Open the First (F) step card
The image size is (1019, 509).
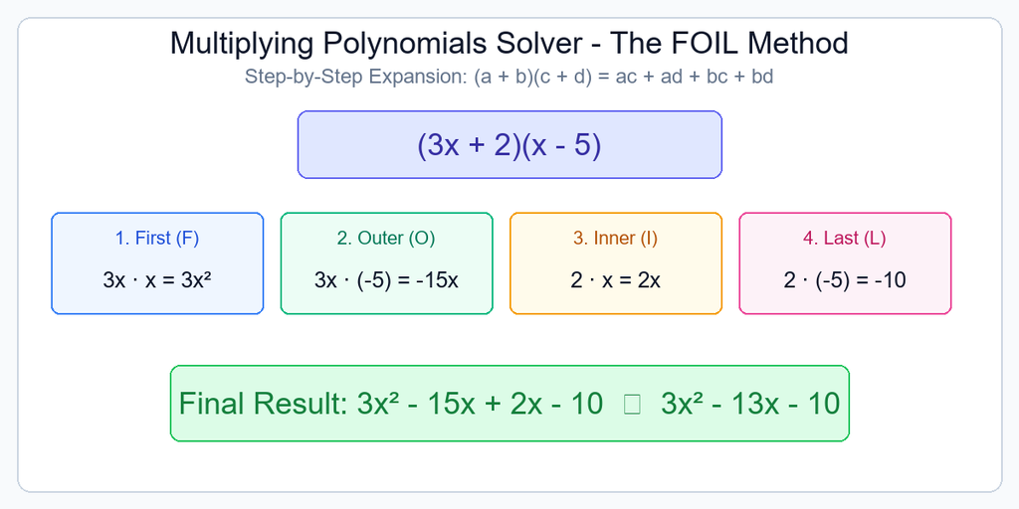click(157, 263)
